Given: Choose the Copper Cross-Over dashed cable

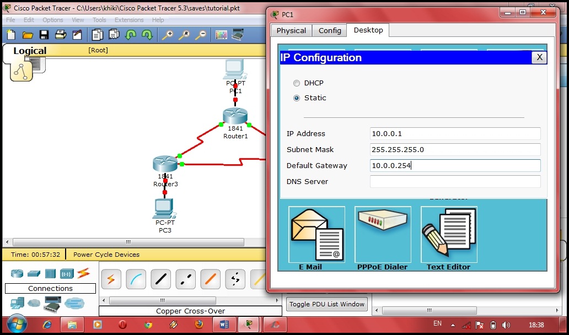Looking at the screenshot, I should pyautogui.click(x=185, y=279).
